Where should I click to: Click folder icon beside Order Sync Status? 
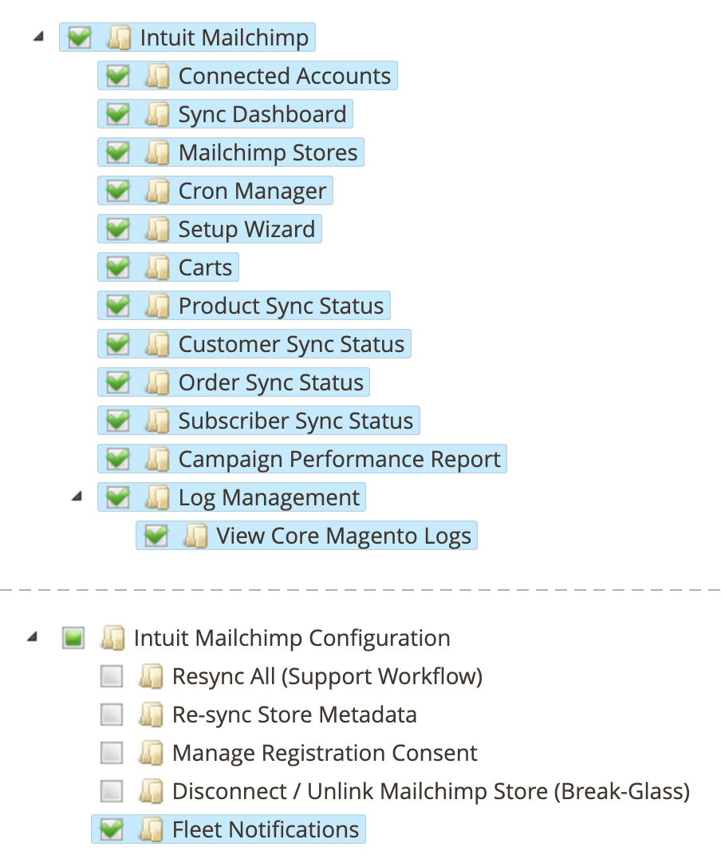point(158,382)
